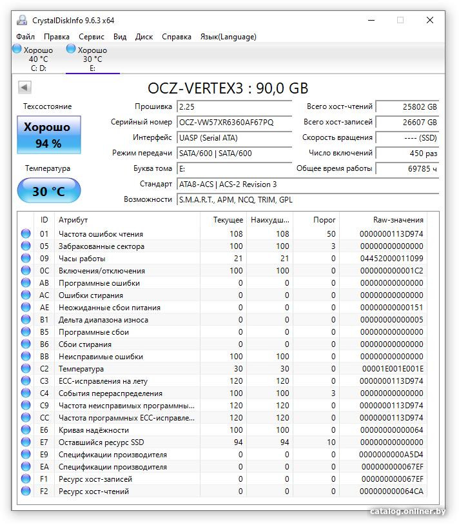Image resolution: width=459 pixels, height=525 pixels.
Task: Click the blue orb of disk E:
Action: (71, 49)
